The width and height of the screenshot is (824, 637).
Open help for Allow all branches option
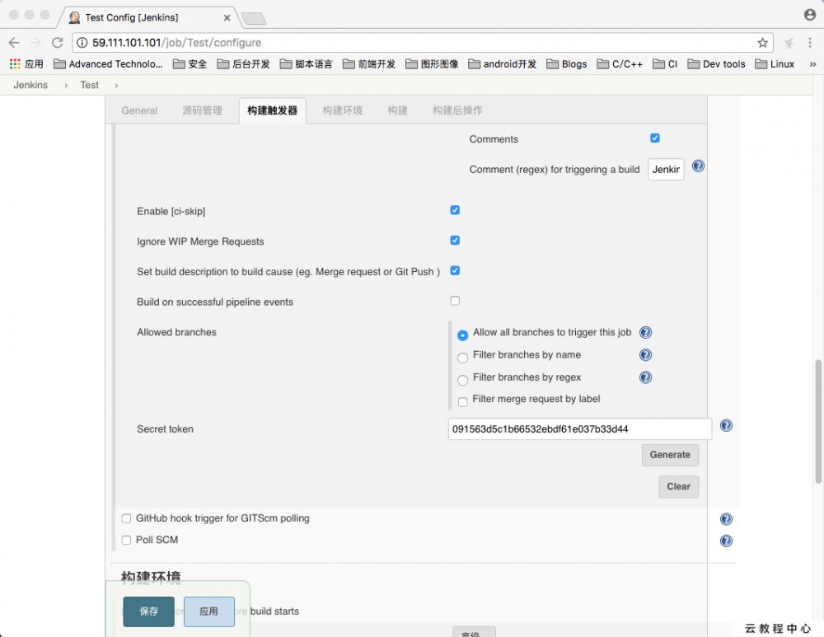pyautogui.click(x=645, y=332)
